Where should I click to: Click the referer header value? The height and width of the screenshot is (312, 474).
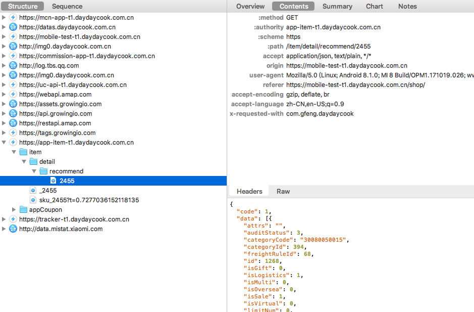[355, 85]
